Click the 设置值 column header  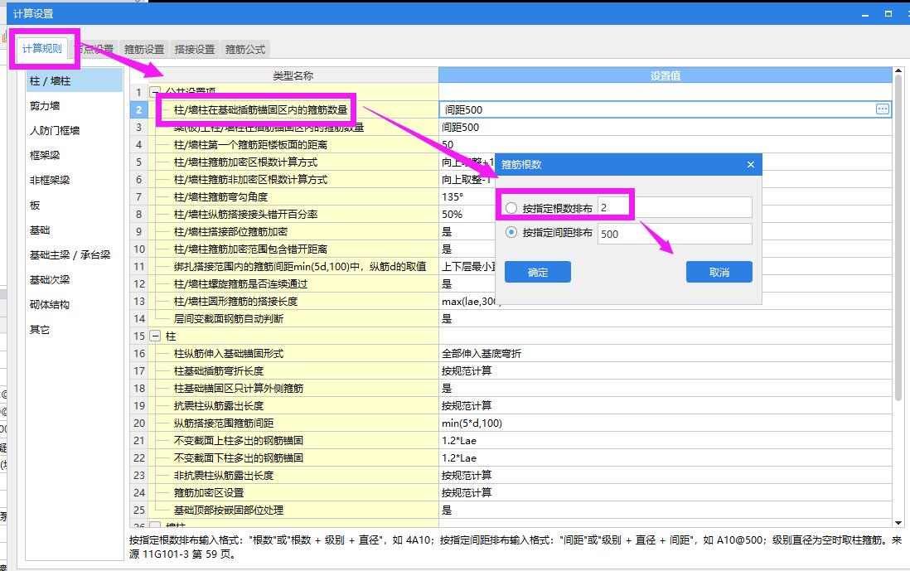665,75
